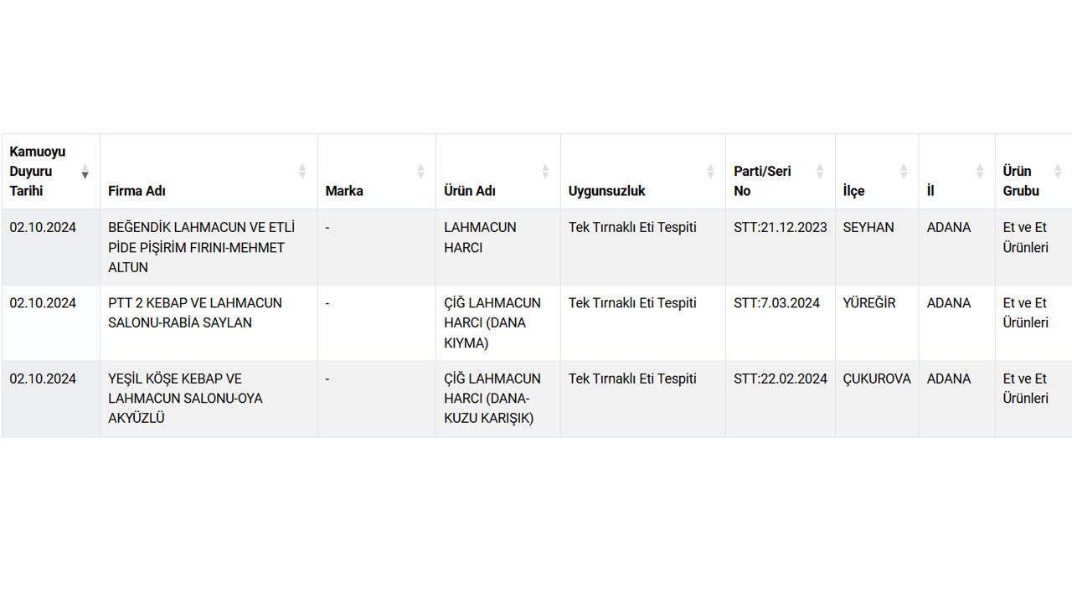
Task: Select the BEĞENDİK LAHMACUN firm name cell
Action: click(201, 247)
